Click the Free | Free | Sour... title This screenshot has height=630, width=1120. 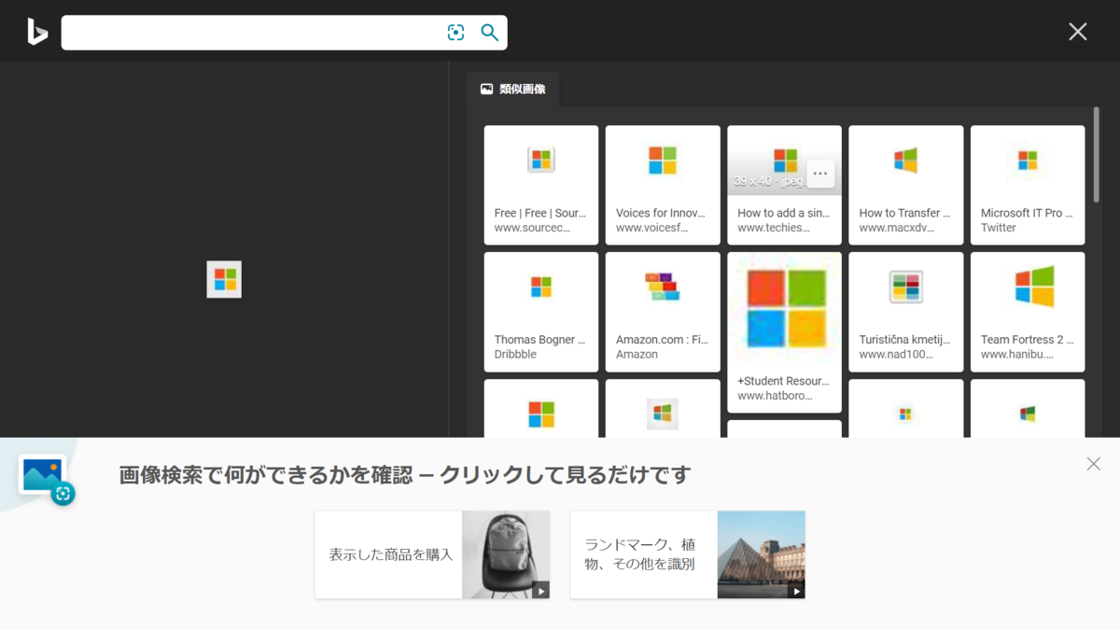pyautogui.click(x=540, y=213)
